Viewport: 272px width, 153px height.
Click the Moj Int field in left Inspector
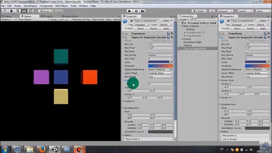[161, 44]
